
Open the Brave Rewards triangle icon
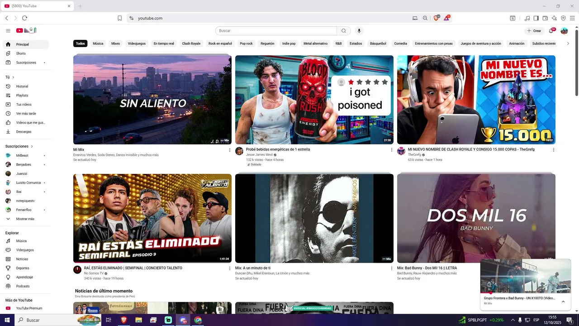click(447, 18)
